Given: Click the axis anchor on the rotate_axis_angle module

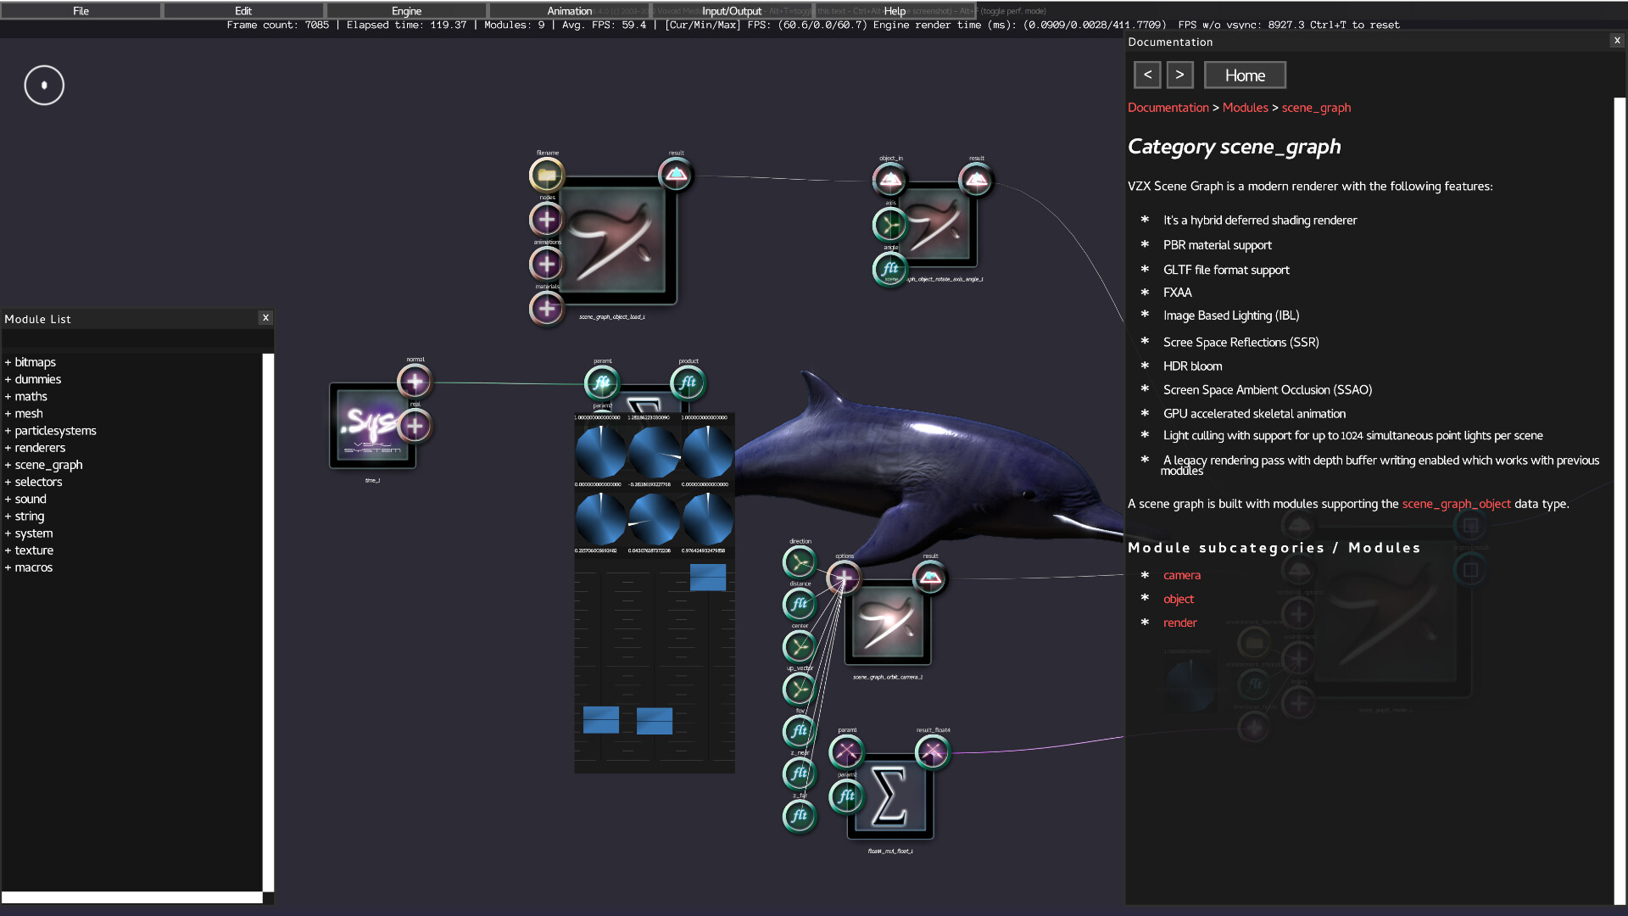Looking at the screenshot, I should (x=889, y=225).
